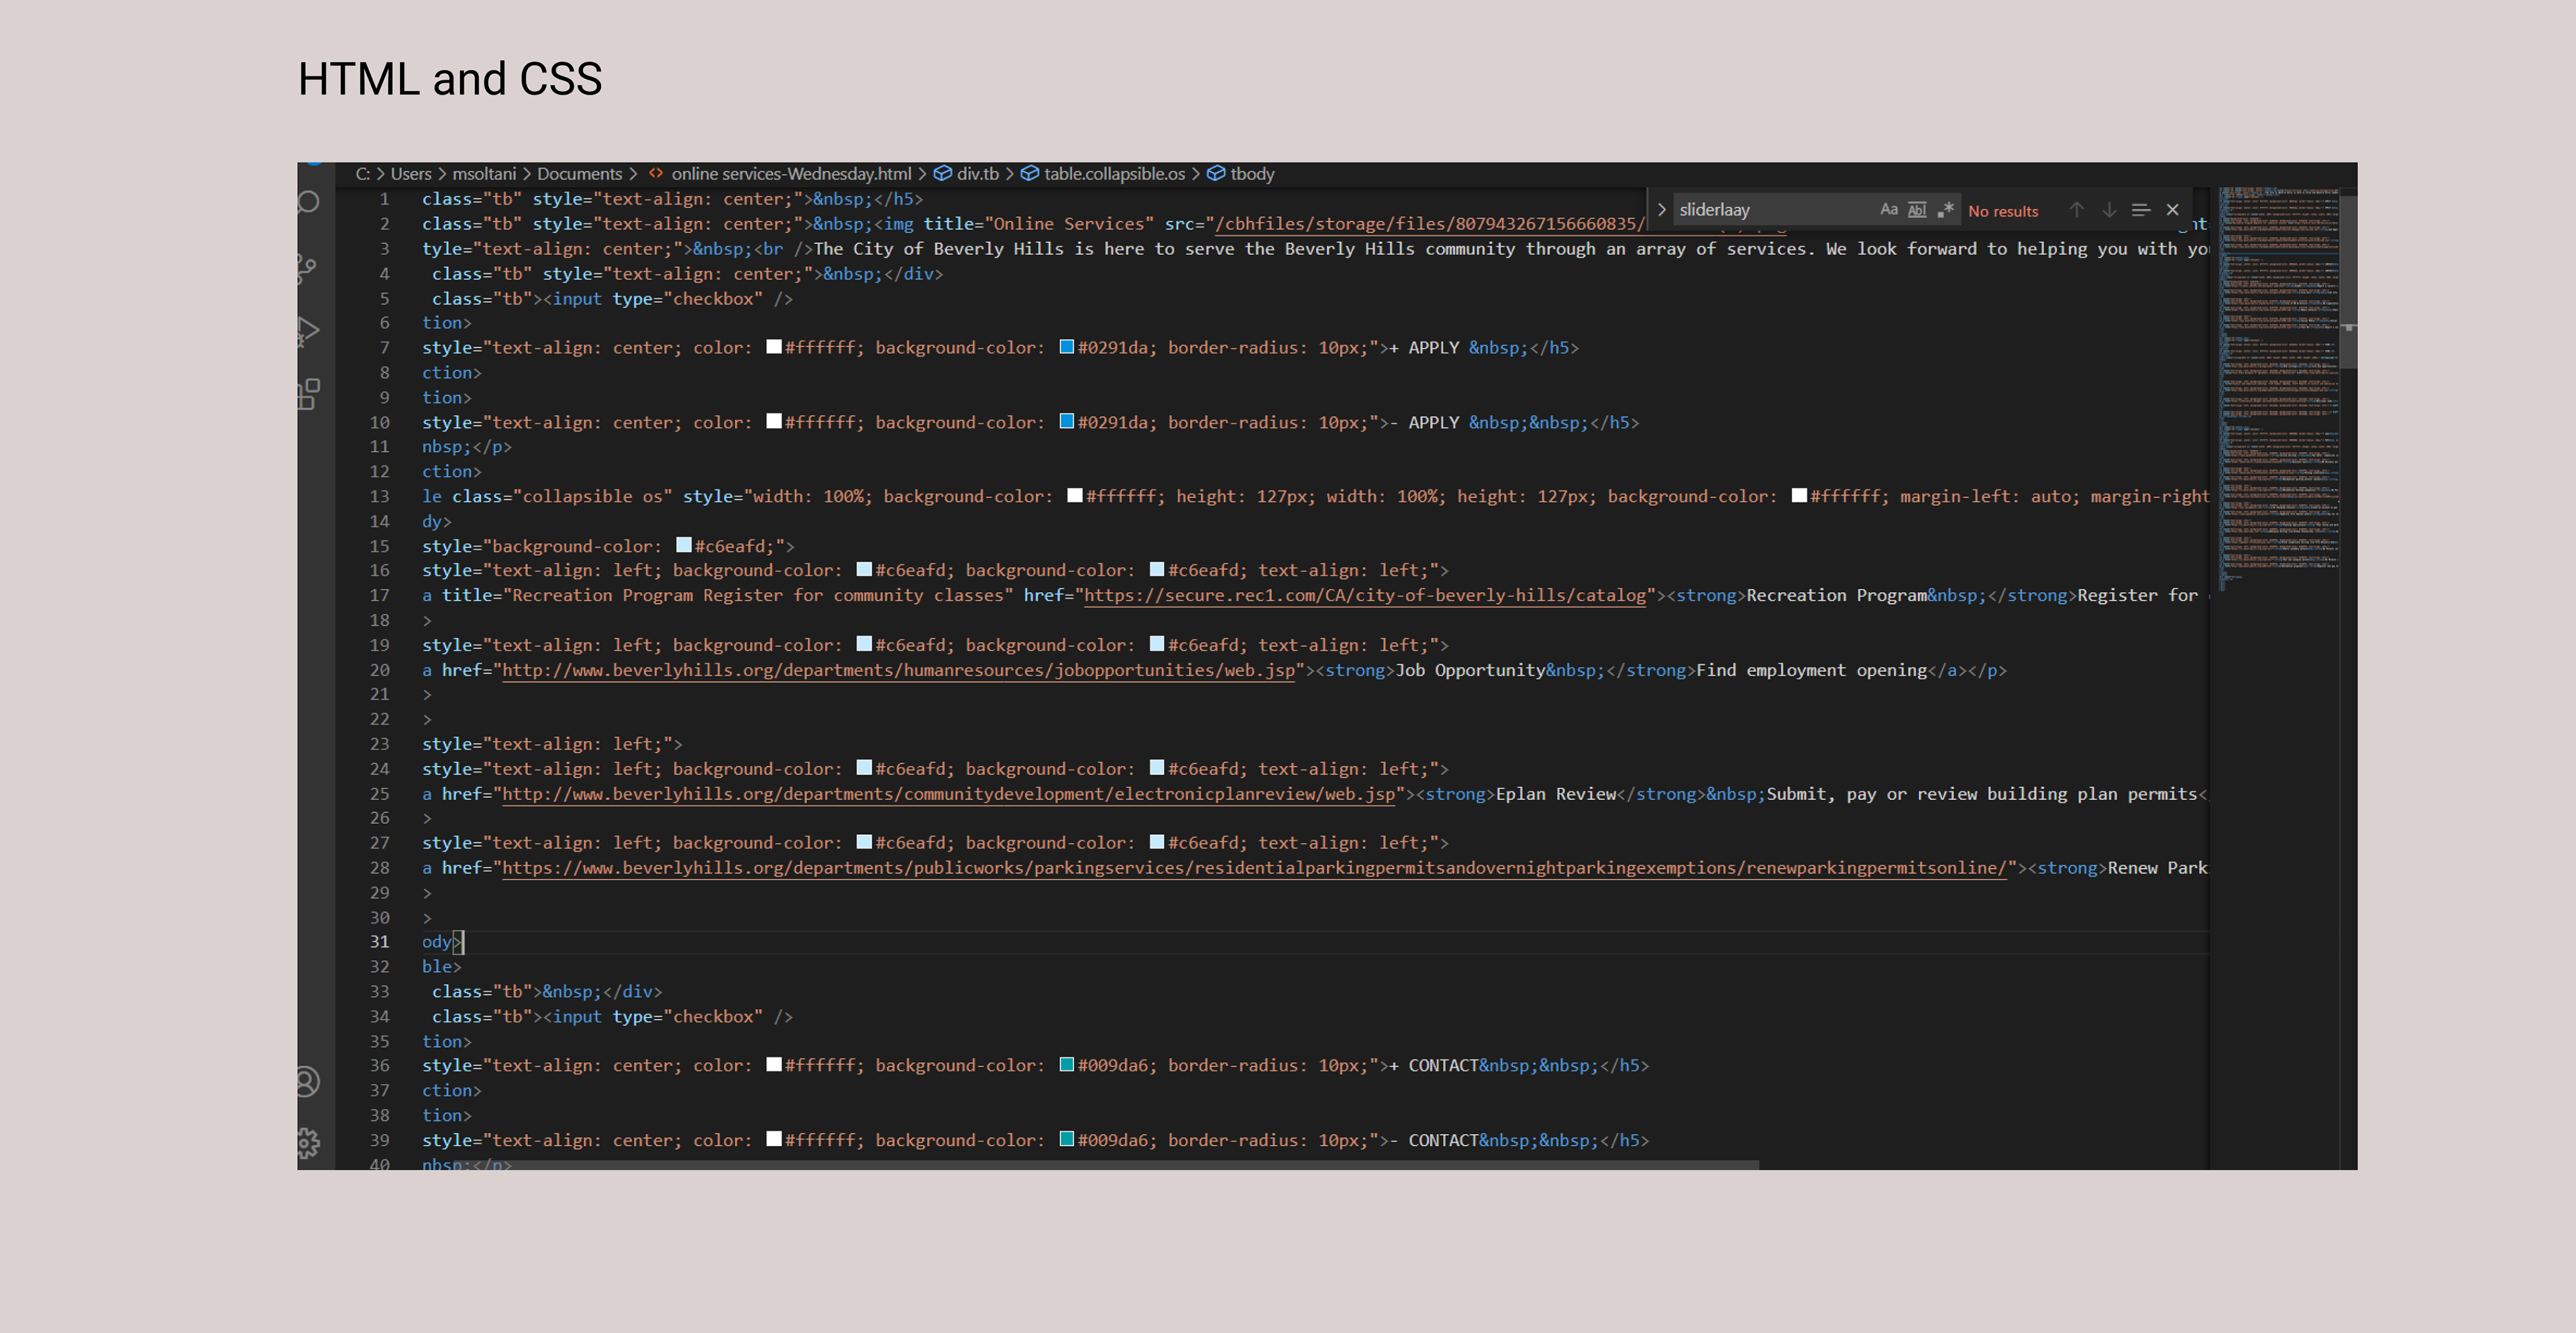The width and height of the screenshot is (2576, 1333).
Task: Open the tbody breadcrumb
Action: click(x=1252, y=174)
